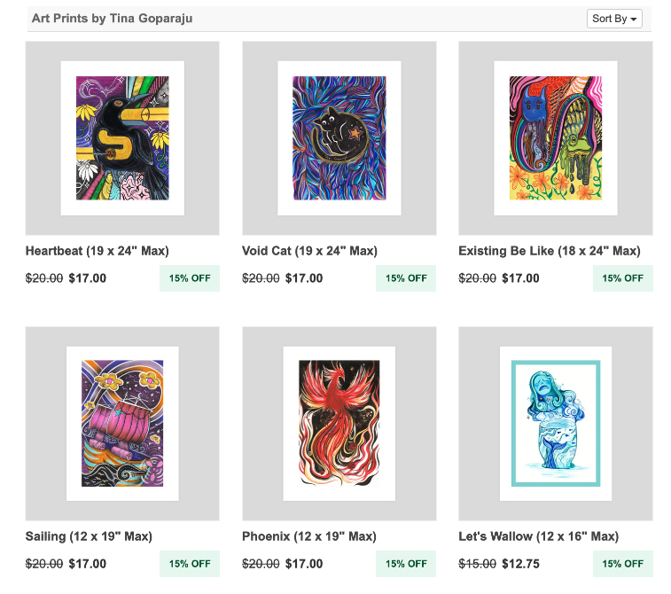Click the Let's Wallow (12 x 16" Max) title
The image size is (671, 594).
click(x=538, y=536)
